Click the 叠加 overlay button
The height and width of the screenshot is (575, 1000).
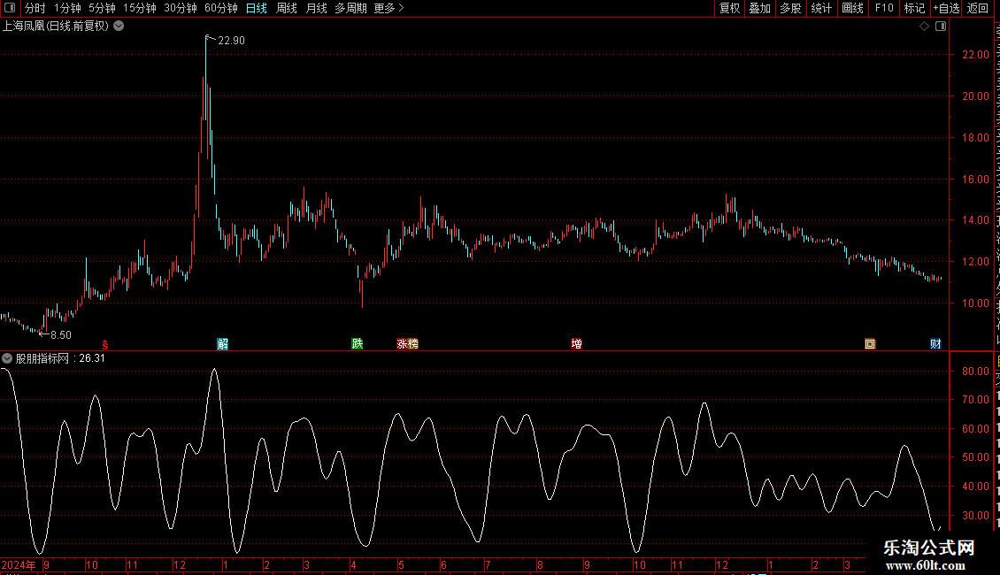[x=759, y=8]
